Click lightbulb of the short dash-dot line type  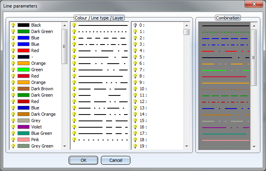[x=74, y=44]
